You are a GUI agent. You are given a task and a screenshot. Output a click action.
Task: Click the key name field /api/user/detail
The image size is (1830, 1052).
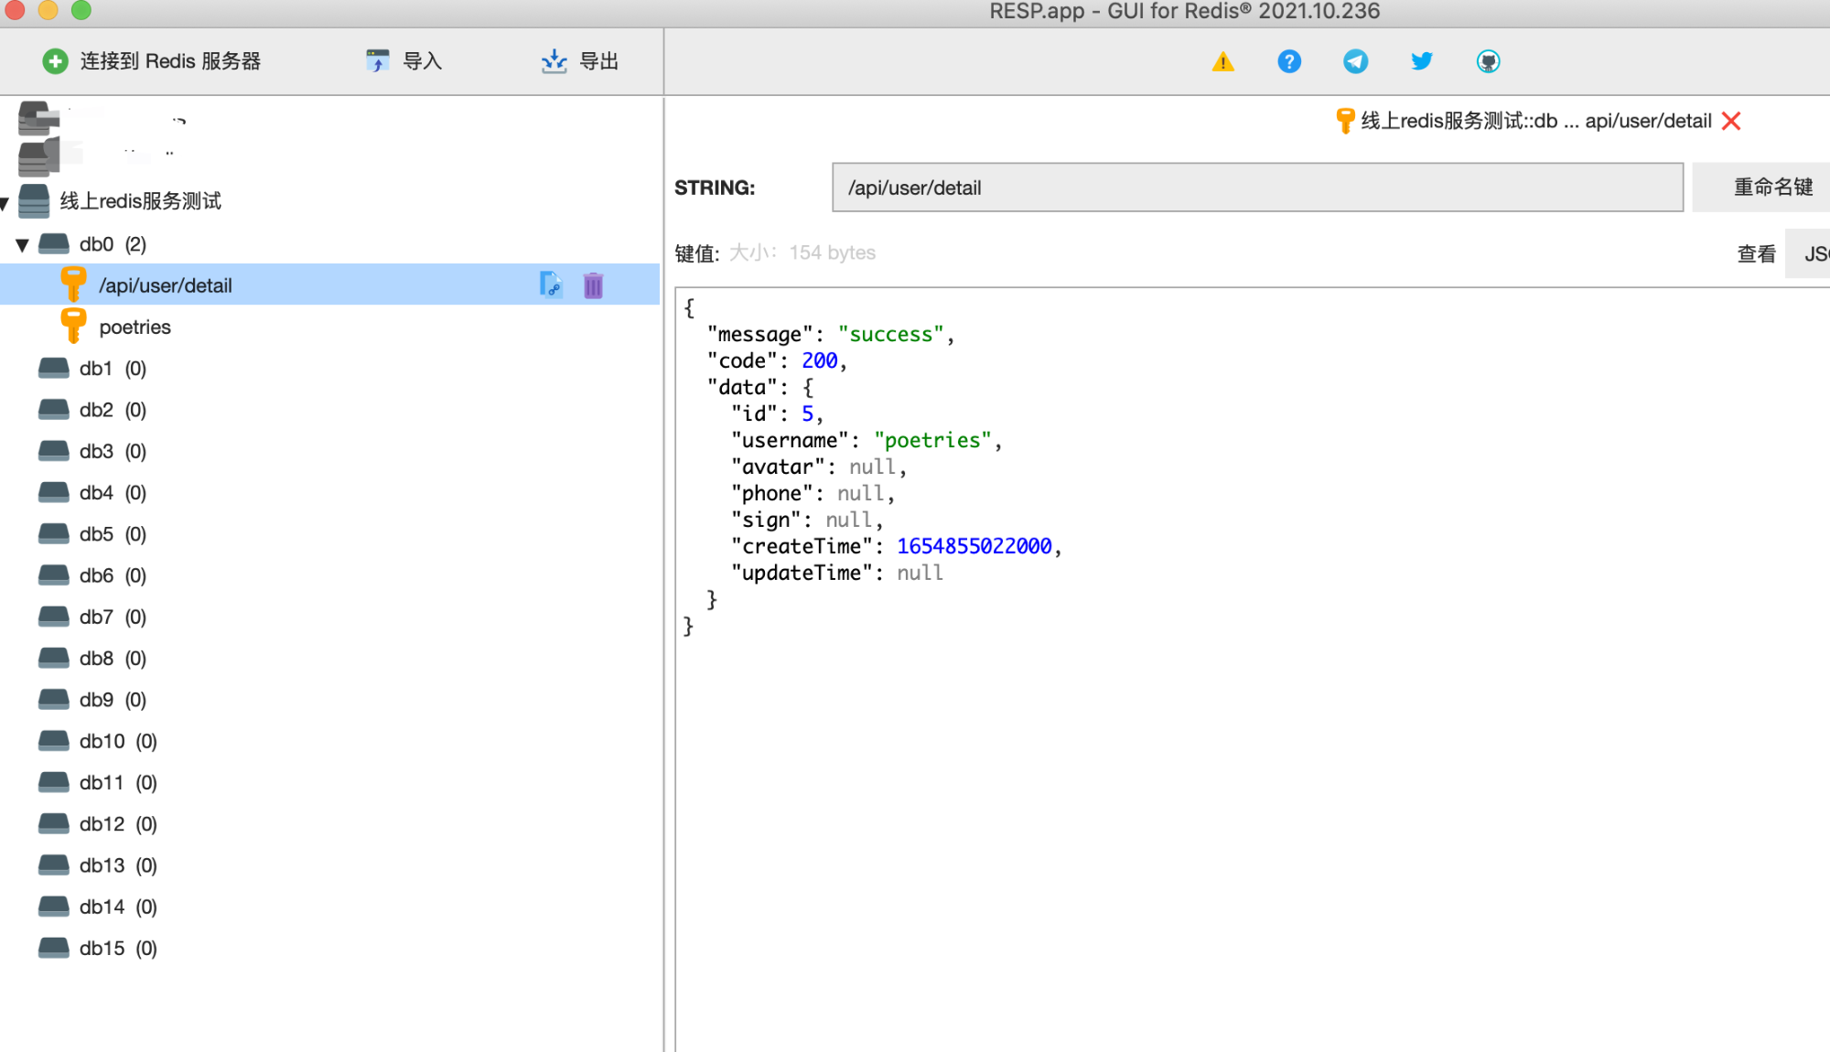pos(1257,188)
